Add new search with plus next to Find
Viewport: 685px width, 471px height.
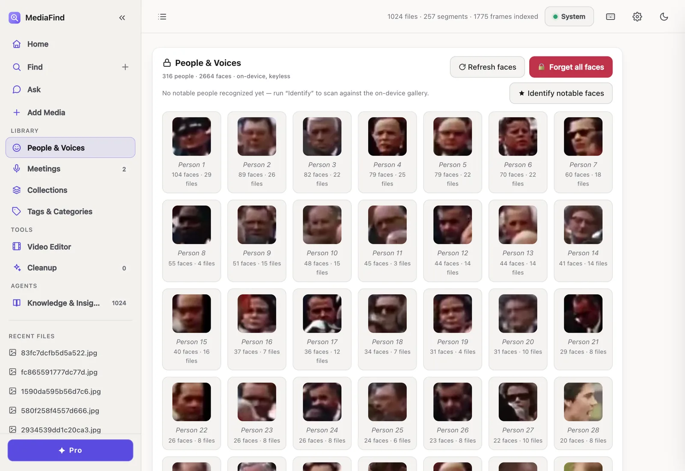[125, 67]
